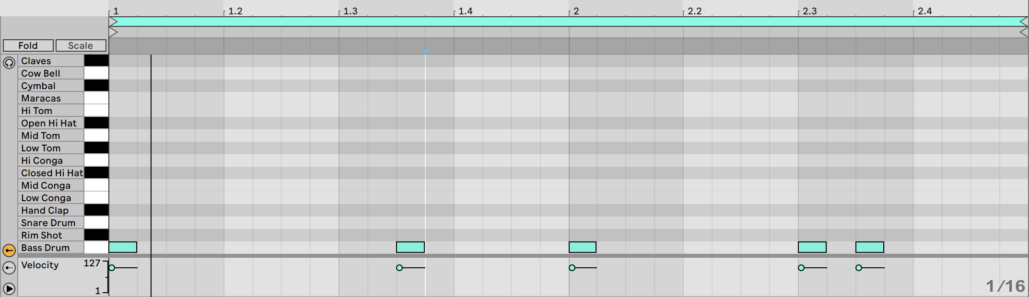Click the play clip preview button
1029x297 pixels.
[x=9, y=289]
